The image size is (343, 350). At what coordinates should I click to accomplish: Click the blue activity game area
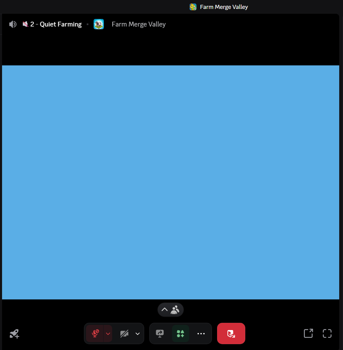click(x=171, y=182)
